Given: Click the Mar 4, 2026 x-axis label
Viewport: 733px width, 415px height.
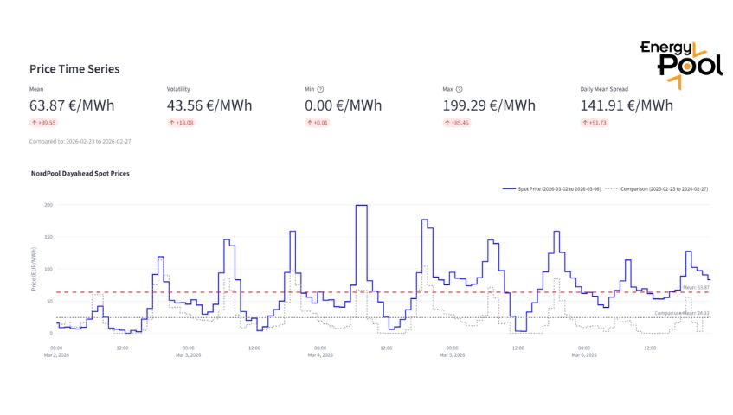Looking at the screenshot, I should coord(320,354).
